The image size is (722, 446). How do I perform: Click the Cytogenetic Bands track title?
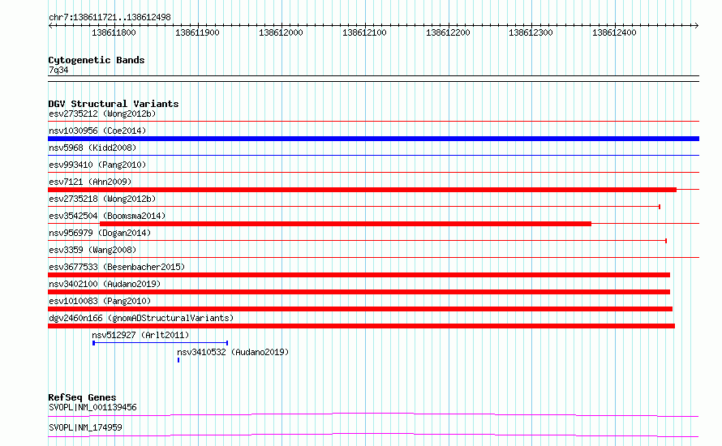[x=97, y=60]
